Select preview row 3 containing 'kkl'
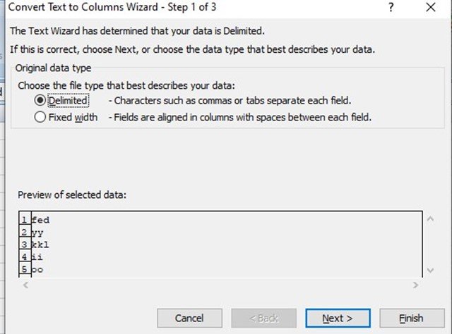 click(220, 245)
